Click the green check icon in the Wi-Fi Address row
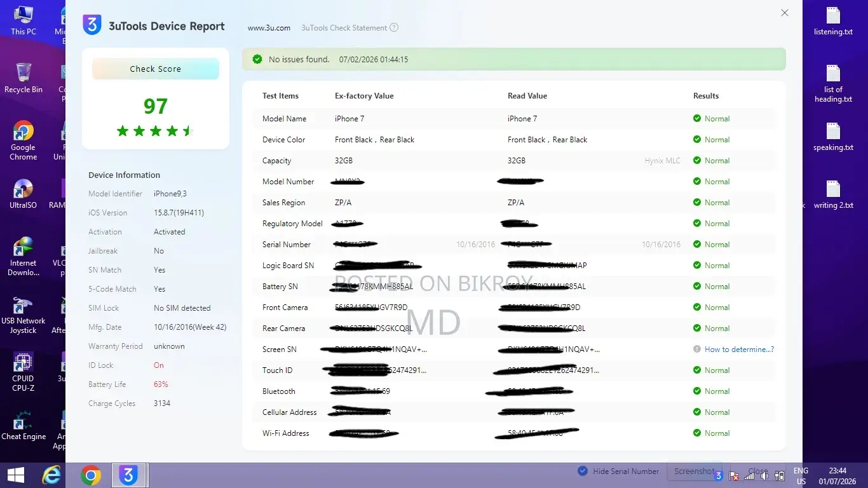Screen dimensions: 868x488 click(697, 433)
